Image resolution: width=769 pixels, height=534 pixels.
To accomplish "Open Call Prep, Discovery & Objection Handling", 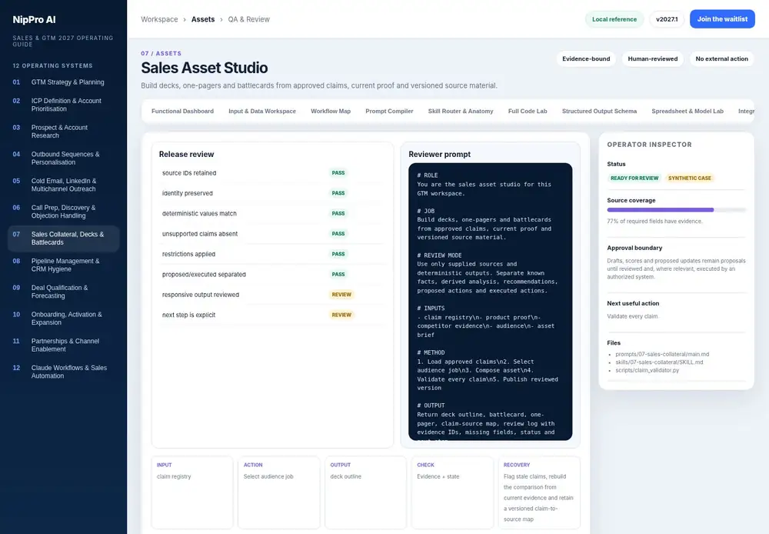I will tap(63, 212).
